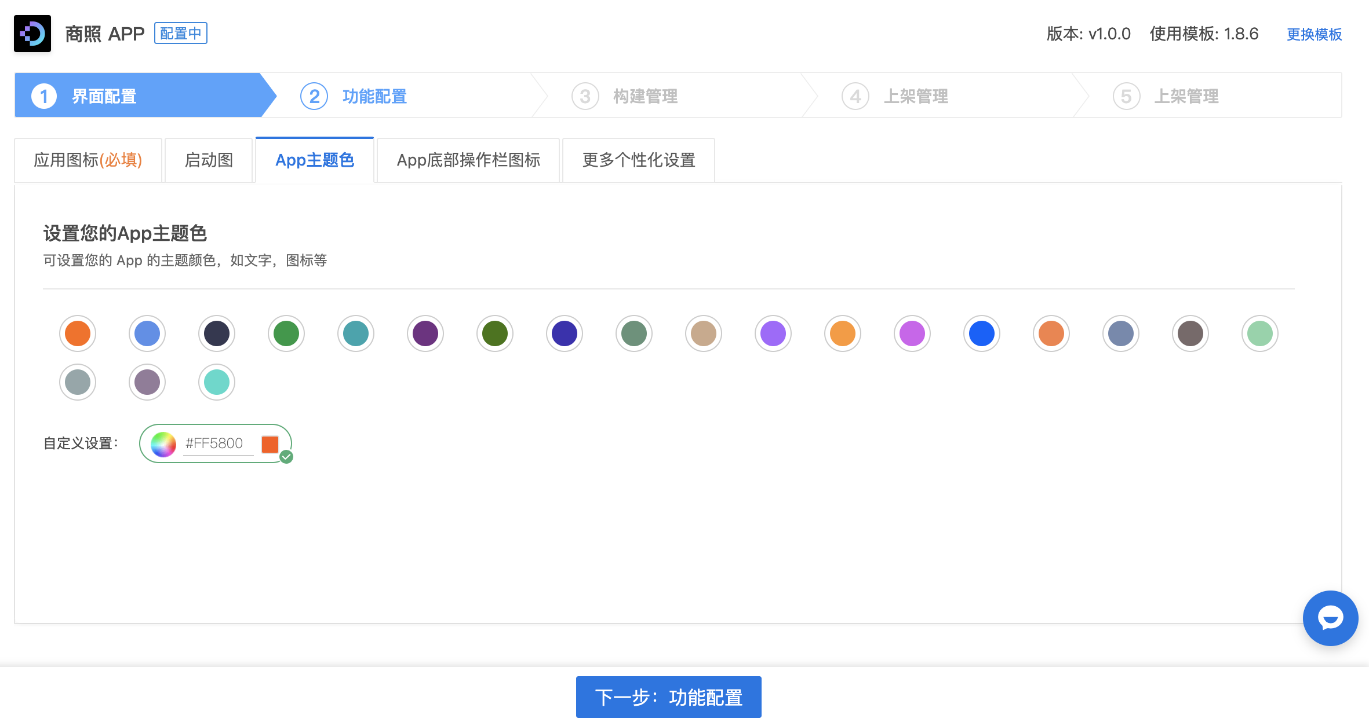The width and height of the screenshot is (1369, 726).
Task: Select the dark navy theme color
Action: point(217,333)
